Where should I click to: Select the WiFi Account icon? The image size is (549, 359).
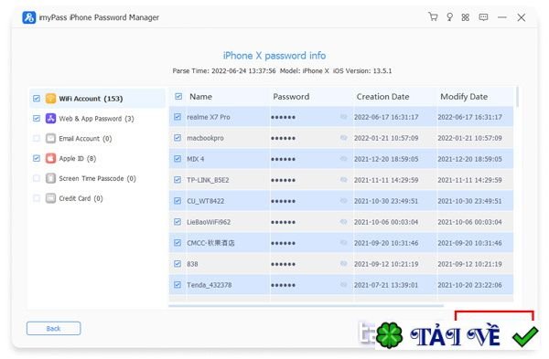[50, 99]
